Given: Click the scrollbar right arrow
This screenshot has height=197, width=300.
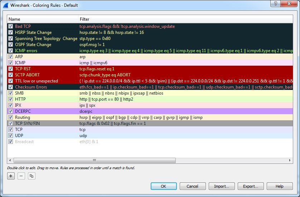Looking at the screenshot, I should [290, 160].
